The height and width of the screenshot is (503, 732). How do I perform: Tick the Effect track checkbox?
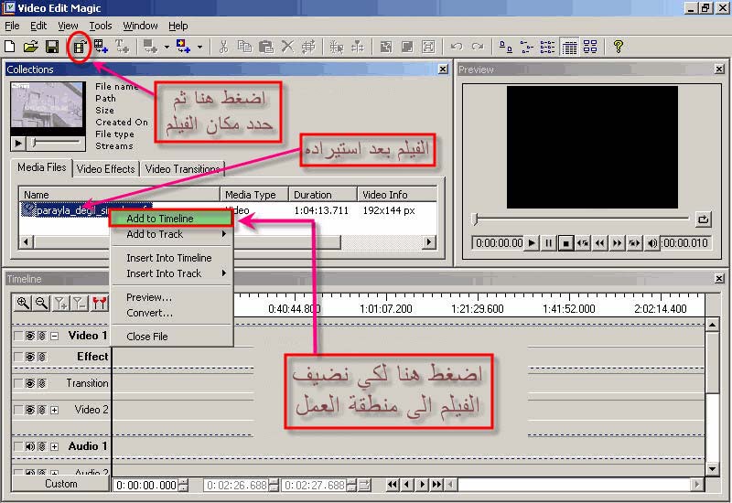tap(17, 357)
